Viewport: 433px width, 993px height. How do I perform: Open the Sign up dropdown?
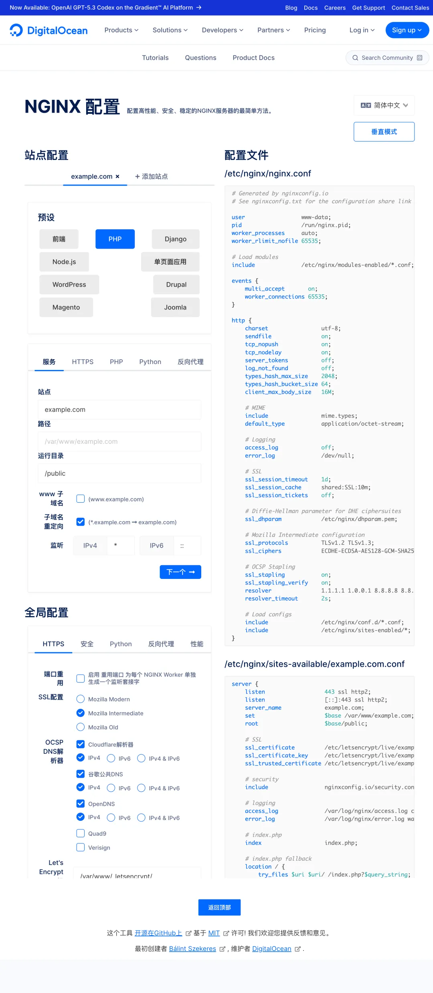coord(407,30)
